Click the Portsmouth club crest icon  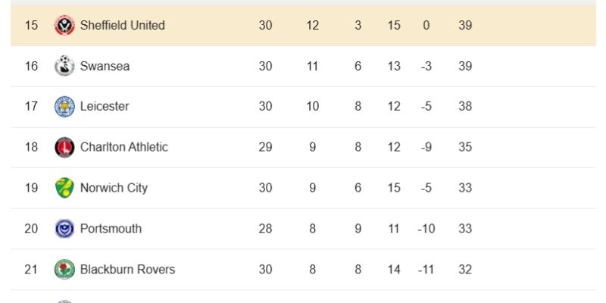[x=64, y=229]
